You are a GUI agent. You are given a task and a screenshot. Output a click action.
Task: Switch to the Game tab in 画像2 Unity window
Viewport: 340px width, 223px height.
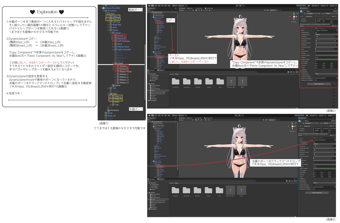click(x=190, y=8)
